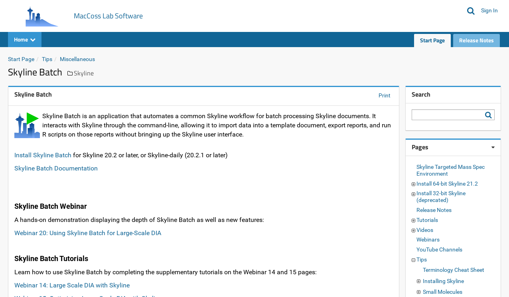509x297 pixels.
Task: Expand the Videos tree node
Action: click(413, 230)
